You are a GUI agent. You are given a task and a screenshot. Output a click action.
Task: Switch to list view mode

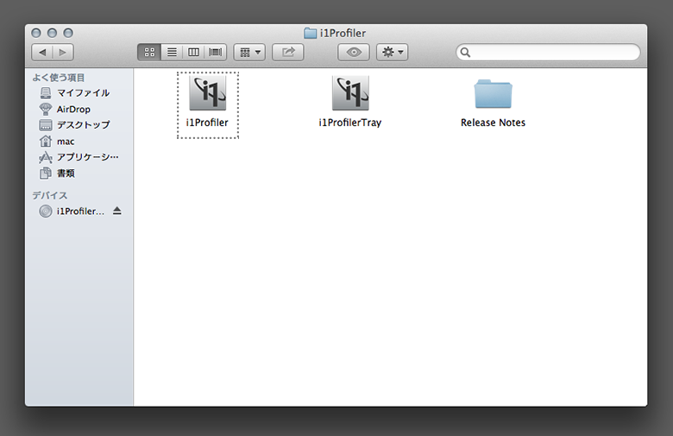pyautogui.click(x=171, y=53)
